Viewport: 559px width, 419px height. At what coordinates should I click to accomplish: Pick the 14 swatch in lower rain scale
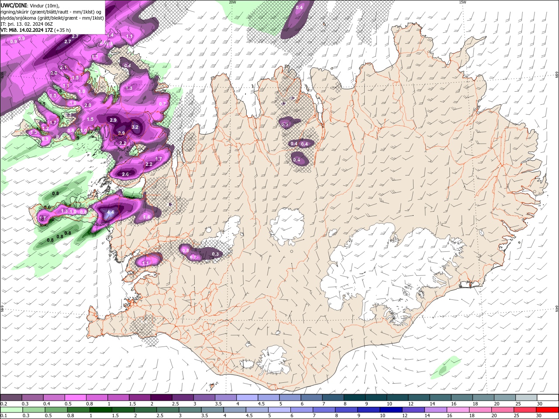[436, 410]
